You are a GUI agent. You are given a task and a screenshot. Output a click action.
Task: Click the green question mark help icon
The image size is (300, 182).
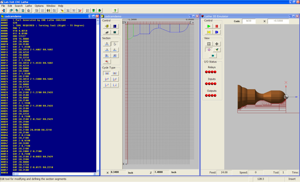coord(115,10)
